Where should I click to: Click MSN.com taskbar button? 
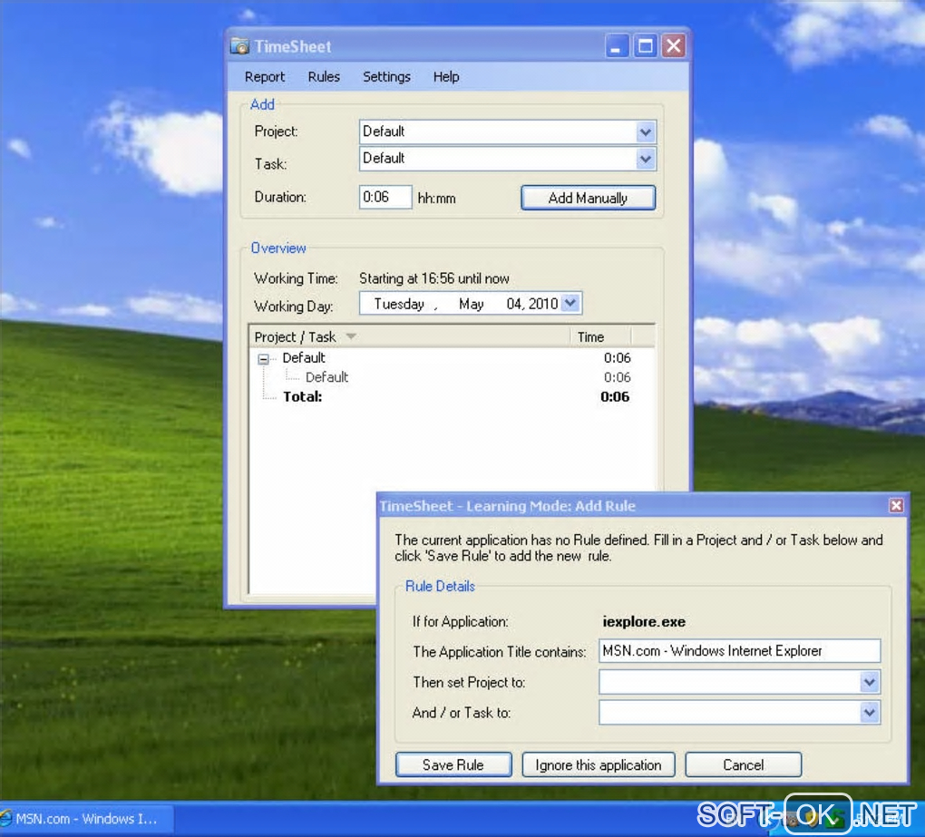(87, 819)
